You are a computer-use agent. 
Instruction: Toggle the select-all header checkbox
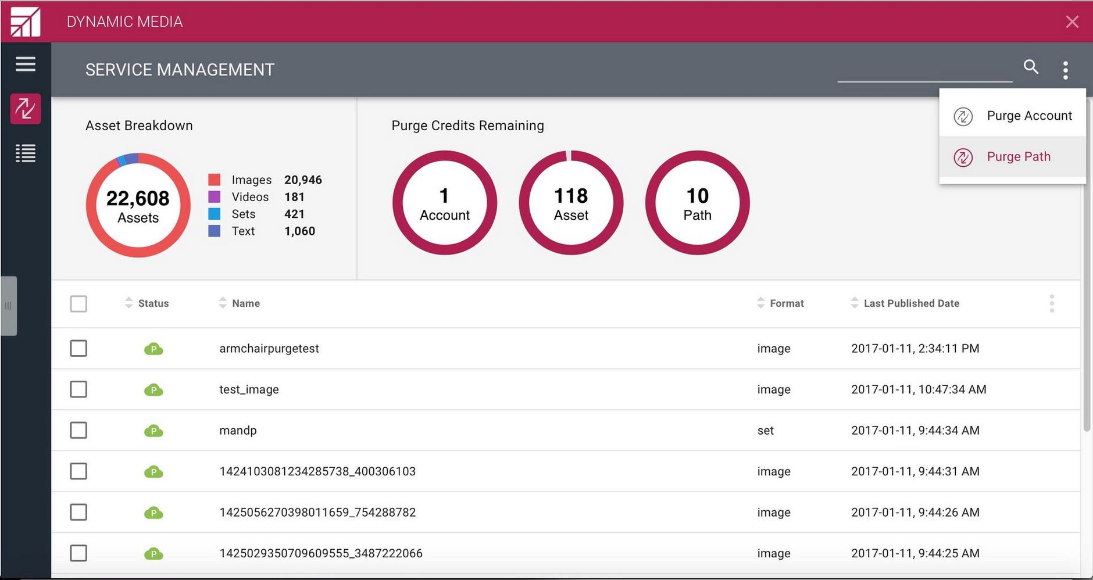click(78, 303)
